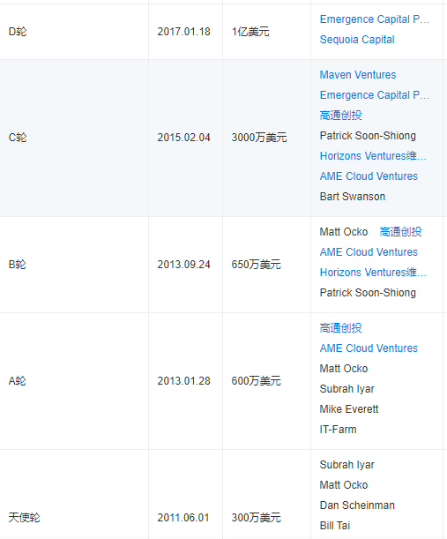Open AME Cloud Ventures link in B轮 row
Screen dimensions: 447x539
click(369, 252)
